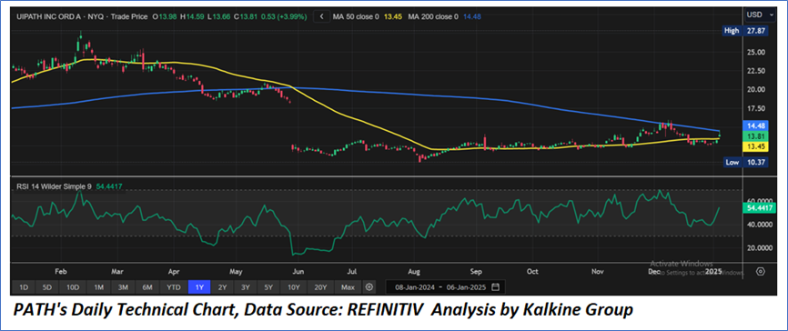
Task: Click the 13.45 value in the MA 50 legend
Action: pos(393,16)
